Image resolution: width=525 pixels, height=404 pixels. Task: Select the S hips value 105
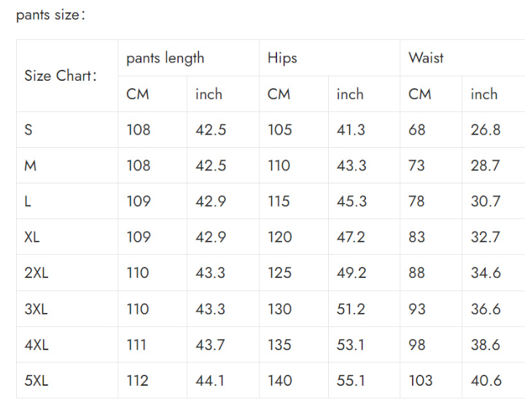click(x=279, y=130)
